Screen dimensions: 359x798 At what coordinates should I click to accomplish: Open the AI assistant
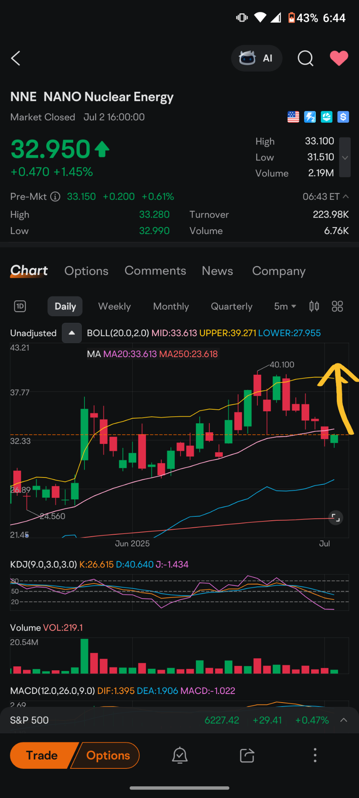click(x=257, y=58)
